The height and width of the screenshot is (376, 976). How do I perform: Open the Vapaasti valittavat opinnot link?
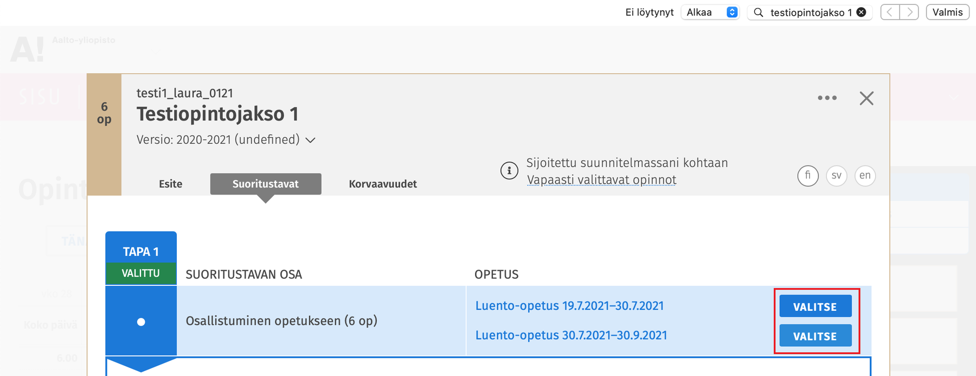pos(601,180)
